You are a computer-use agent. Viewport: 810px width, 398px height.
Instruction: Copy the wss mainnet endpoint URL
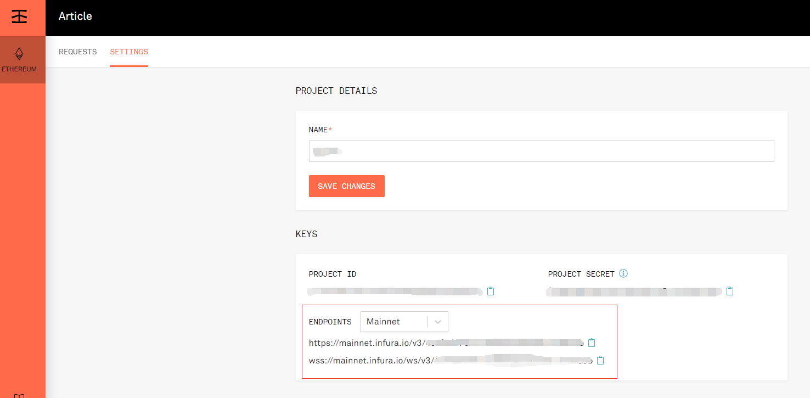click(600, 361)
